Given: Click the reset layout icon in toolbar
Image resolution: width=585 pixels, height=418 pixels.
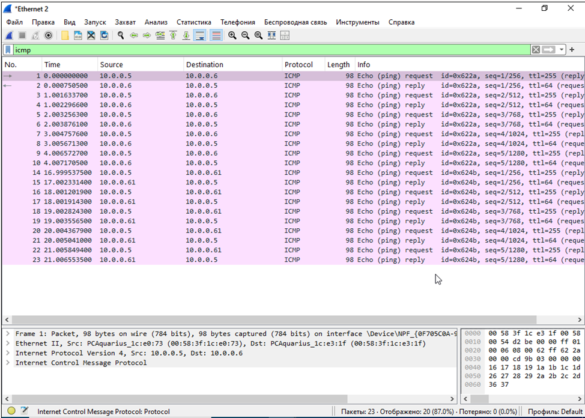Looking at the screenshot, I should tap(285, 35).
